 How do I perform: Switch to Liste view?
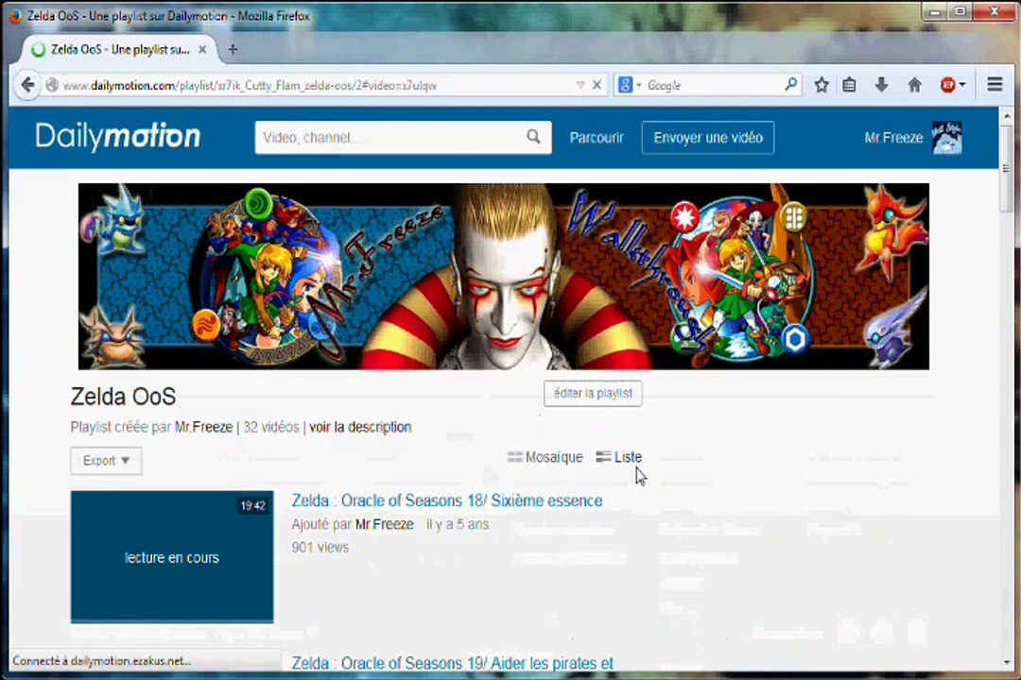click(618, 457)
